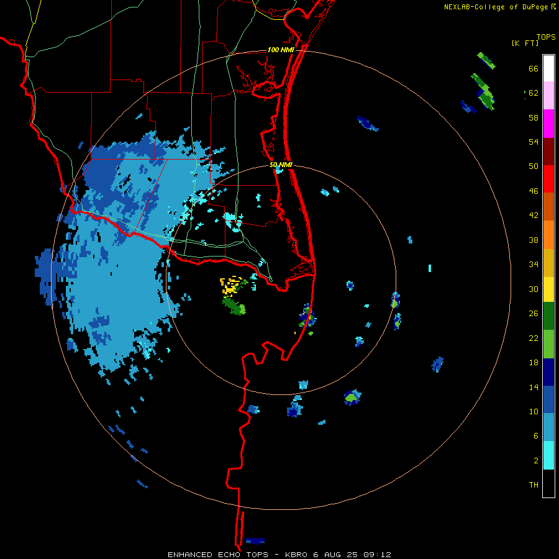Viewport: 559px width, 559px height.
Task: Click the 26 value on the legend scale
Action: (x=534, y=314)
